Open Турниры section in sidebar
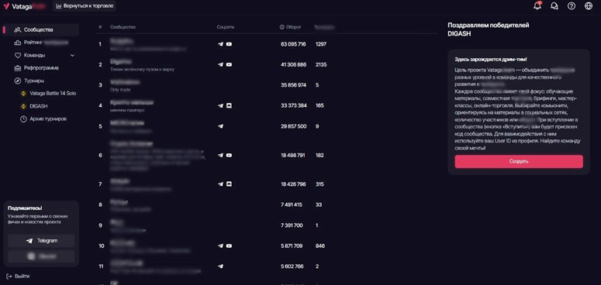This screenshot has height=285, width=601. click(33, 81)
